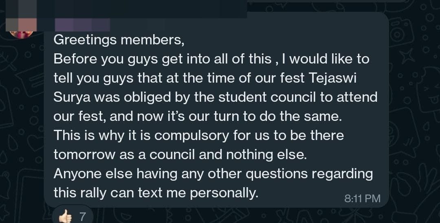The width and height of the screenshot is (440, 223).
Task: Open the reaction count showing 7
Action: click(82, 217)
